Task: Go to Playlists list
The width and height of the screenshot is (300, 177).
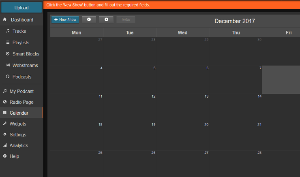Action: pos(21,43)
